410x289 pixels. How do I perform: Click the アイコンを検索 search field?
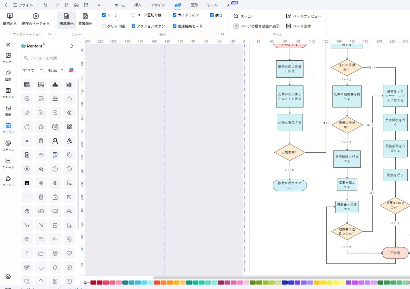tap(48, 58)
